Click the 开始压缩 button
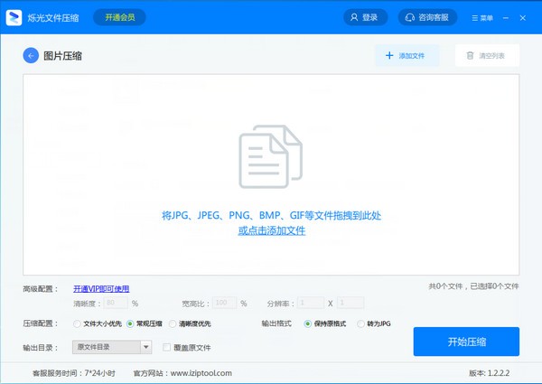This screenshot has height=384, width=542. pos(466,342)
